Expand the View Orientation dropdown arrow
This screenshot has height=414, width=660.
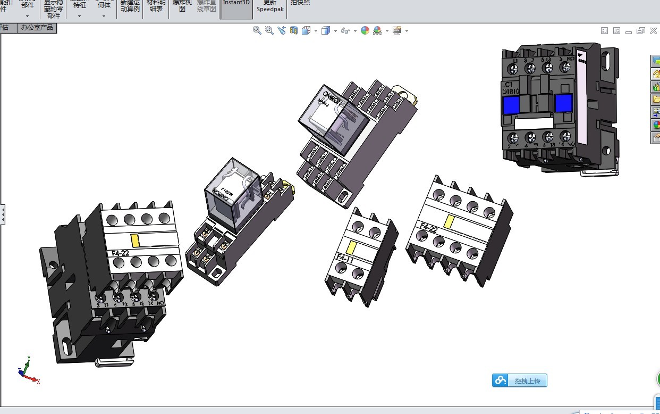click(x=316, y=31)
